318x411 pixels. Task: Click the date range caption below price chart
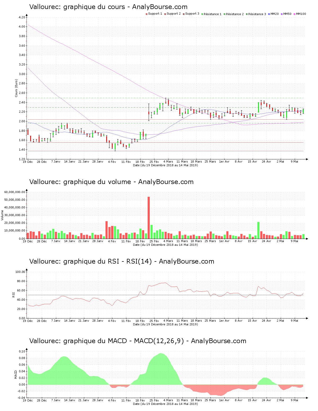pyautogui.click(x=165, y=165)
